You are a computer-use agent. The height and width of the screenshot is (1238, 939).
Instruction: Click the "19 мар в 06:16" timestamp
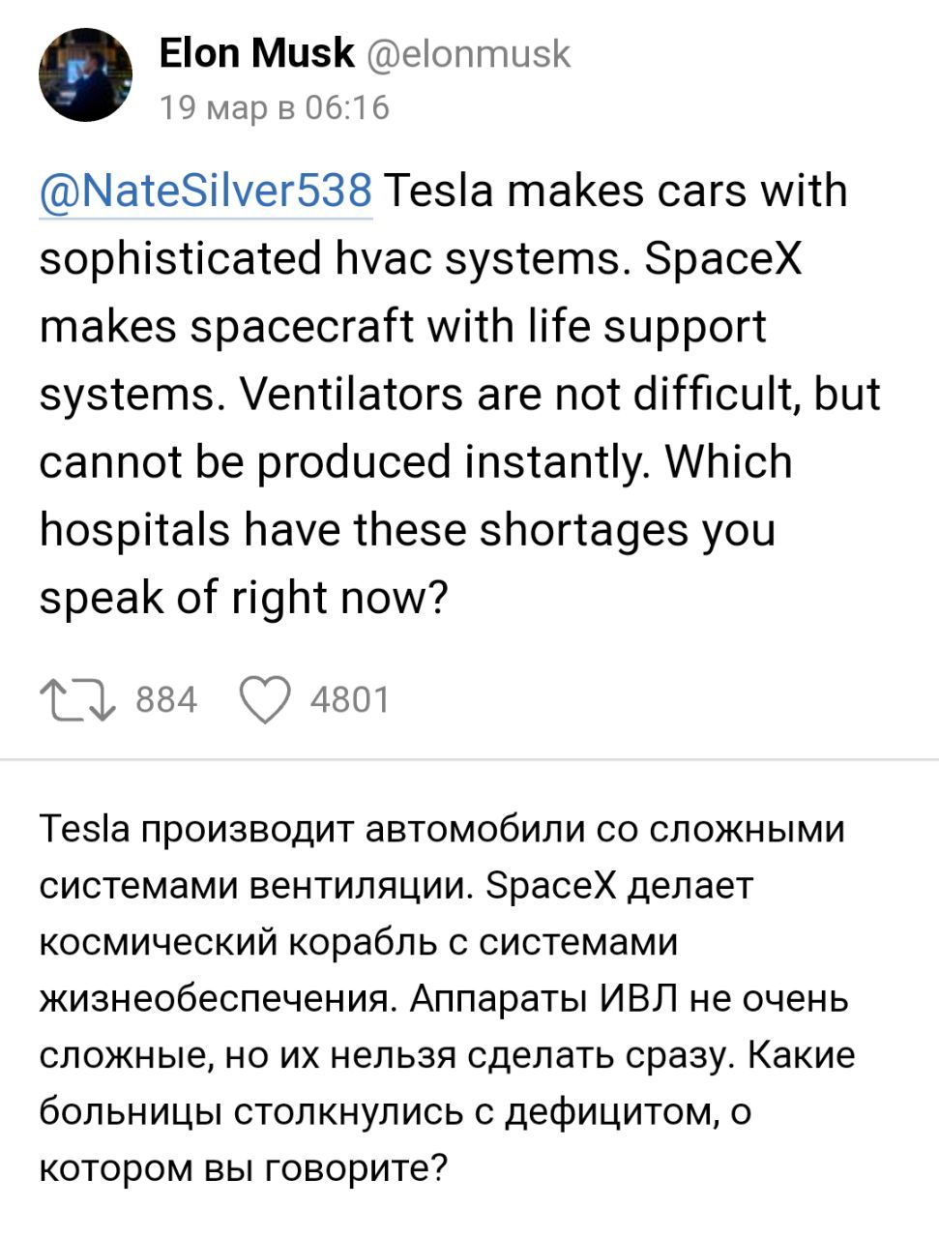coord(274,106)
